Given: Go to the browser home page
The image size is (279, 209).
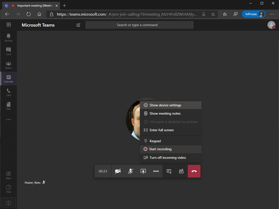Looking at the screenshot, I should tap(39, 14).
